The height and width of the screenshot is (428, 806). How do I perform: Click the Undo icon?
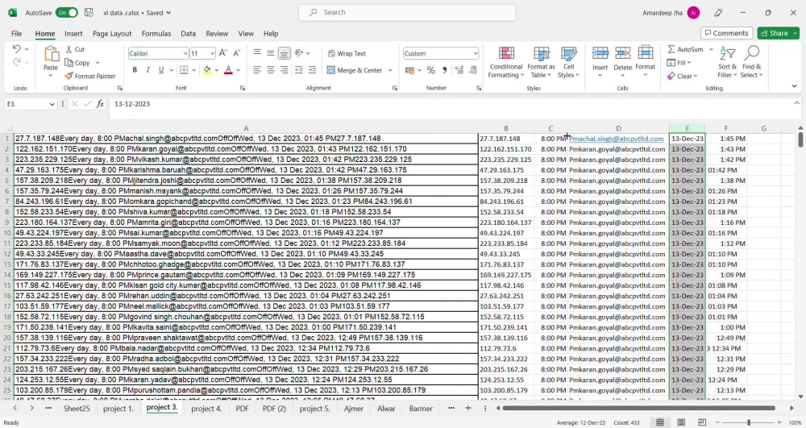click(x=16, y=49)
